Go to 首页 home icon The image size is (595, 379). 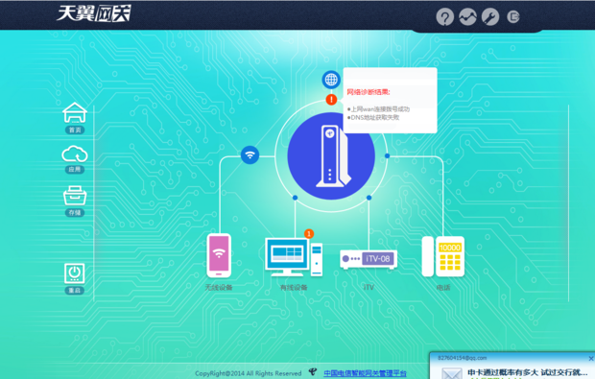coord(75,118)
